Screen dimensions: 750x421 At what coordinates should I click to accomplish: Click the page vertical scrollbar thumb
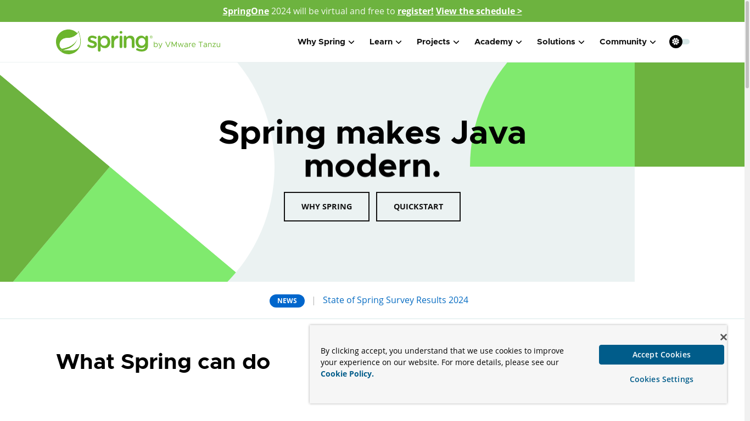747,44
